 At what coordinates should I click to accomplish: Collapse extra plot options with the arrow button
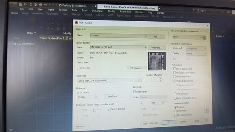tap(206, 120)
